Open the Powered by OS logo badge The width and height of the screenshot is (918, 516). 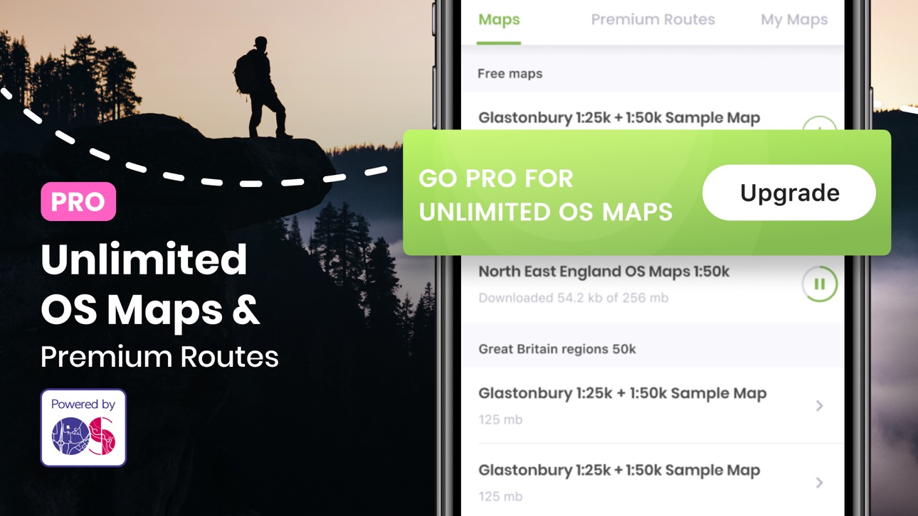click(83, 427)
